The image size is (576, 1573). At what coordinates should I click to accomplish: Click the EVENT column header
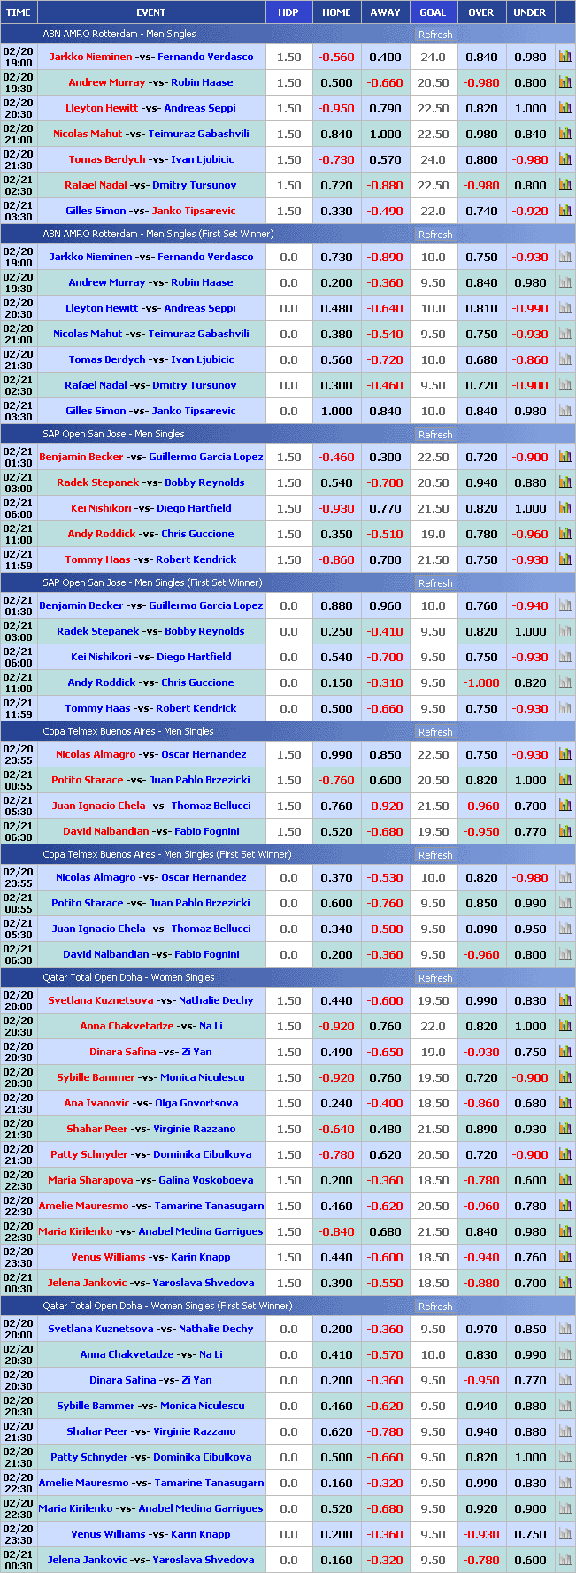click(150, 12)
